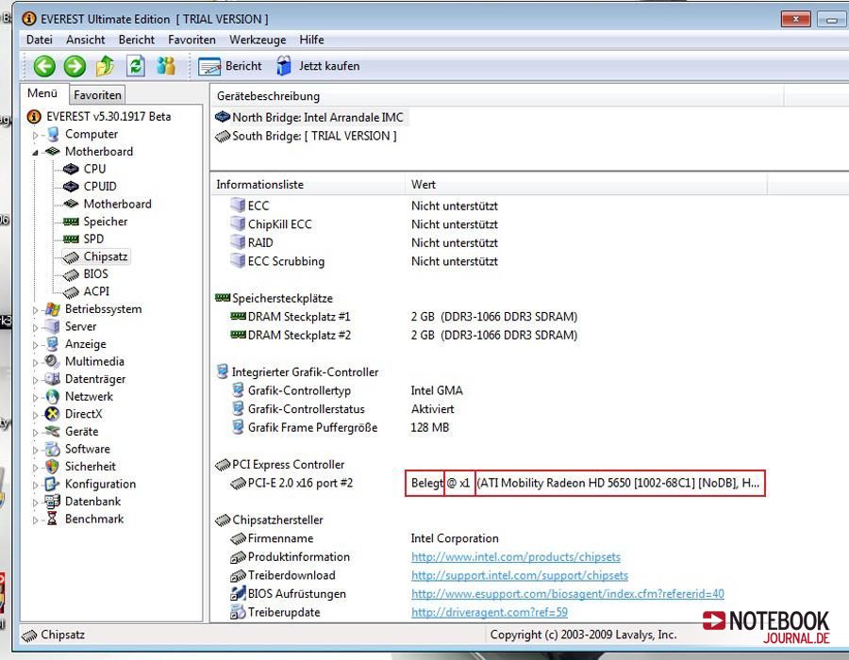Click the Chipsatzhersteller section icon

pyautogui.click(x=223, y=520)
